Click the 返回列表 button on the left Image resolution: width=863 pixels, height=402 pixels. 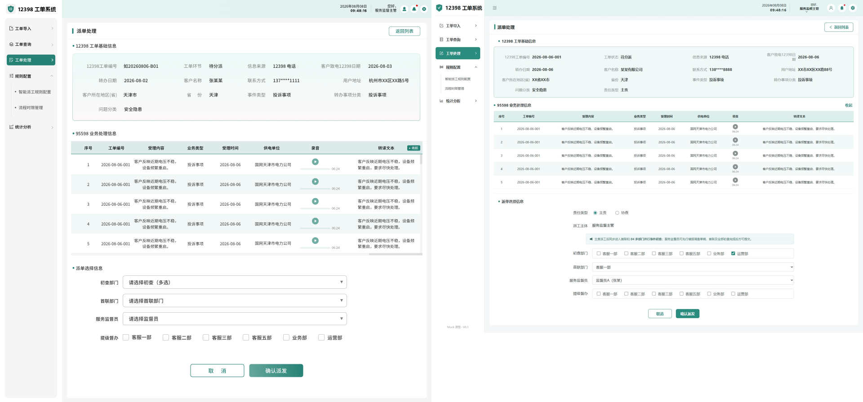point(405,31)
